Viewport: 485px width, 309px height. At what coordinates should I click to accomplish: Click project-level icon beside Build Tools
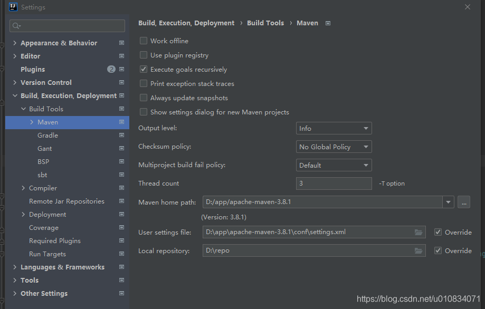[121, 109]
